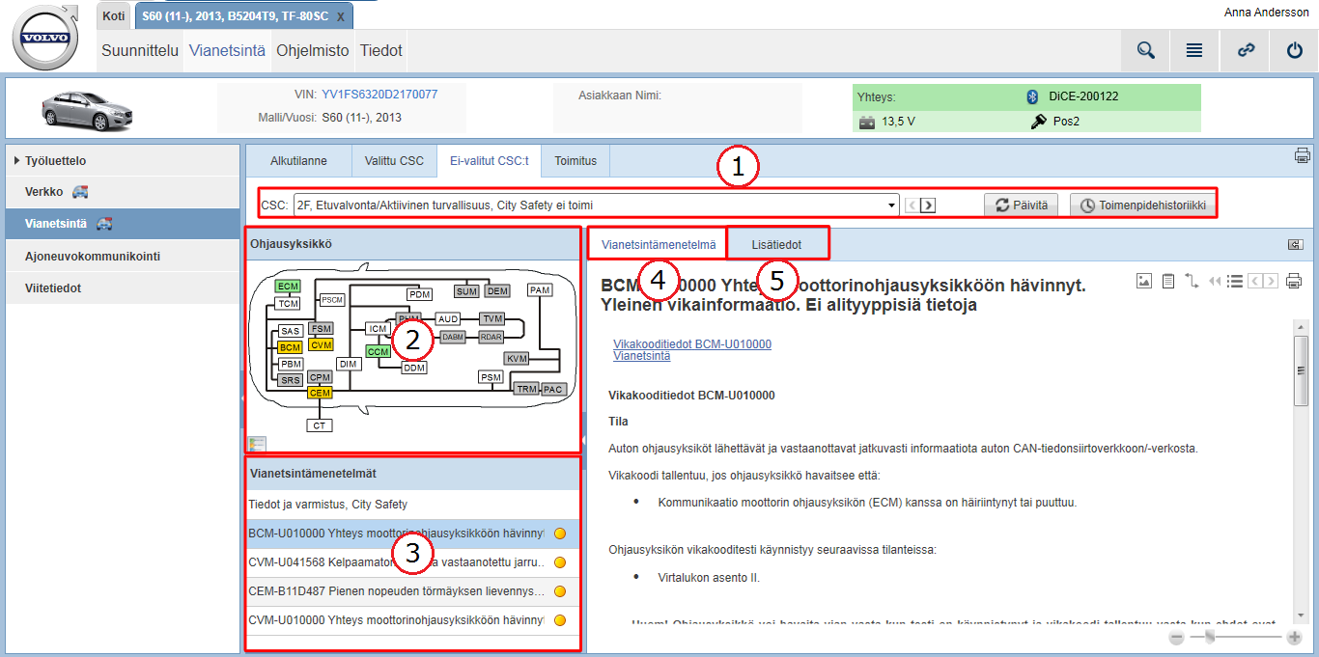Select the DIM control unit in diagram
This screenshot has height=657, width=1319.
(x=349, y=364)
